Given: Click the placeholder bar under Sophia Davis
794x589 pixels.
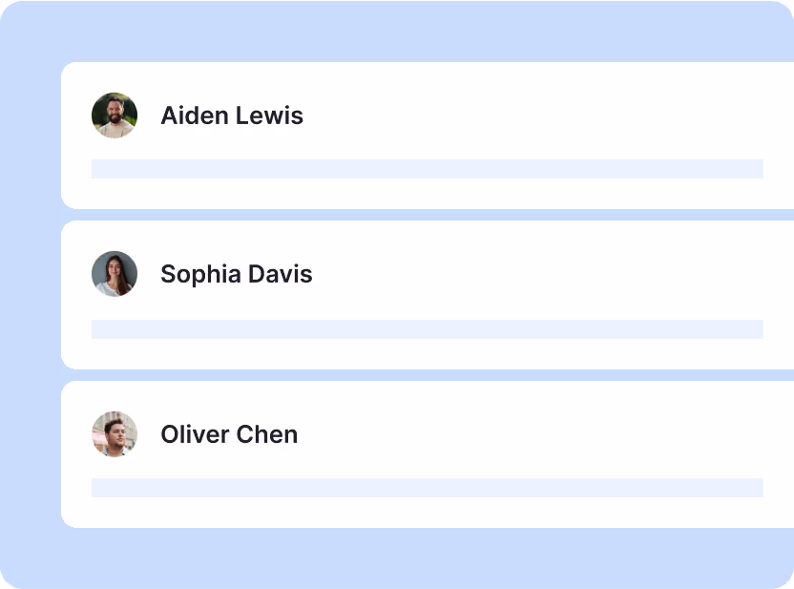Looking at the screenshot, I should (428, 328).
